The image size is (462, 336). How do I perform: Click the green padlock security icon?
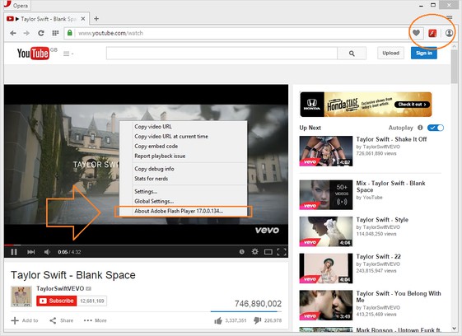tap(69, 33)
